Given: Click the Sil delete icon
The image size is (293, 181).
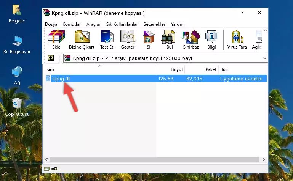Looking at the screenshot, I should [x=149, y=39].
